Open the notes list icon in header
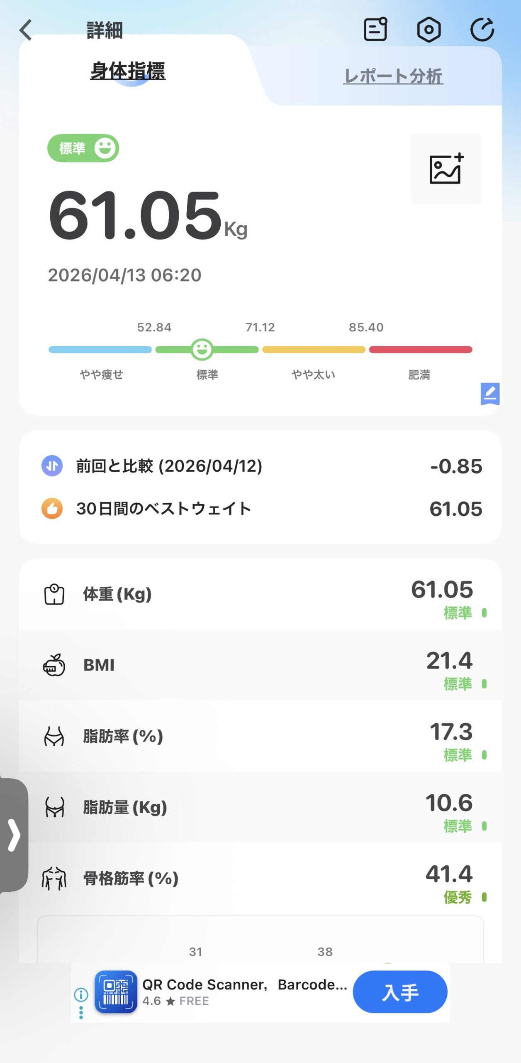 (x=375, y=29)
